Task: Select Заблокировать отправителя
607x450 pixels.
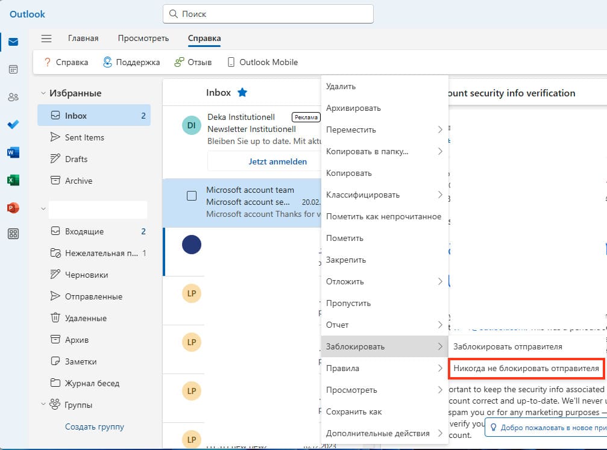Action: coord(527,347)
